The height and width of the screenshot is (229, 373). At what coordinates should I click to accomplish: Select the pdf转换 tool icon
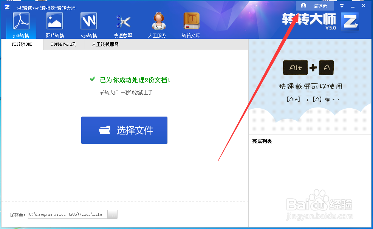21,25
